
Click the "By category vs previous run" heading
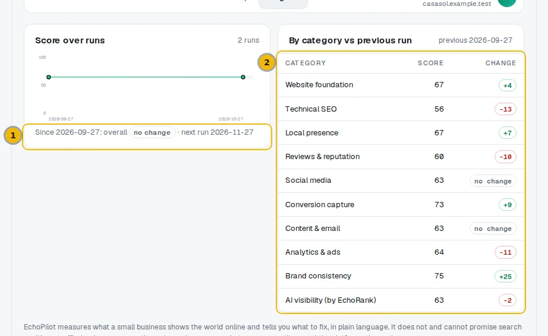pos(350,40)
